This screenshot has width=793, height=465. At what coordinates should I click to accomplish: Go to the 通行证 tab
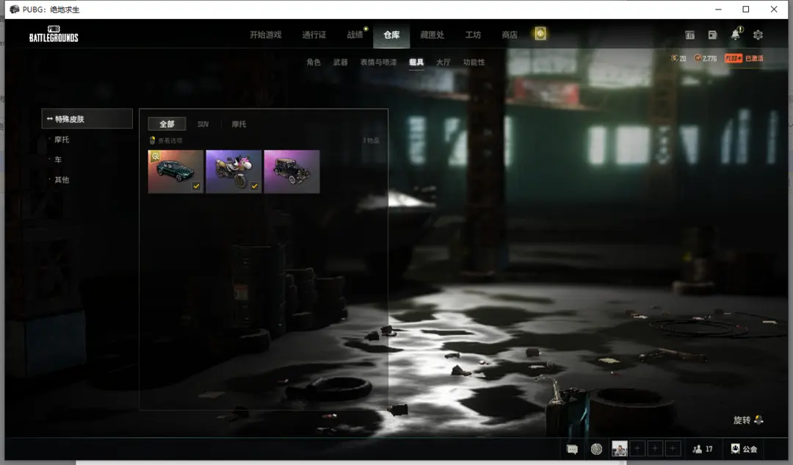[314, 35]
